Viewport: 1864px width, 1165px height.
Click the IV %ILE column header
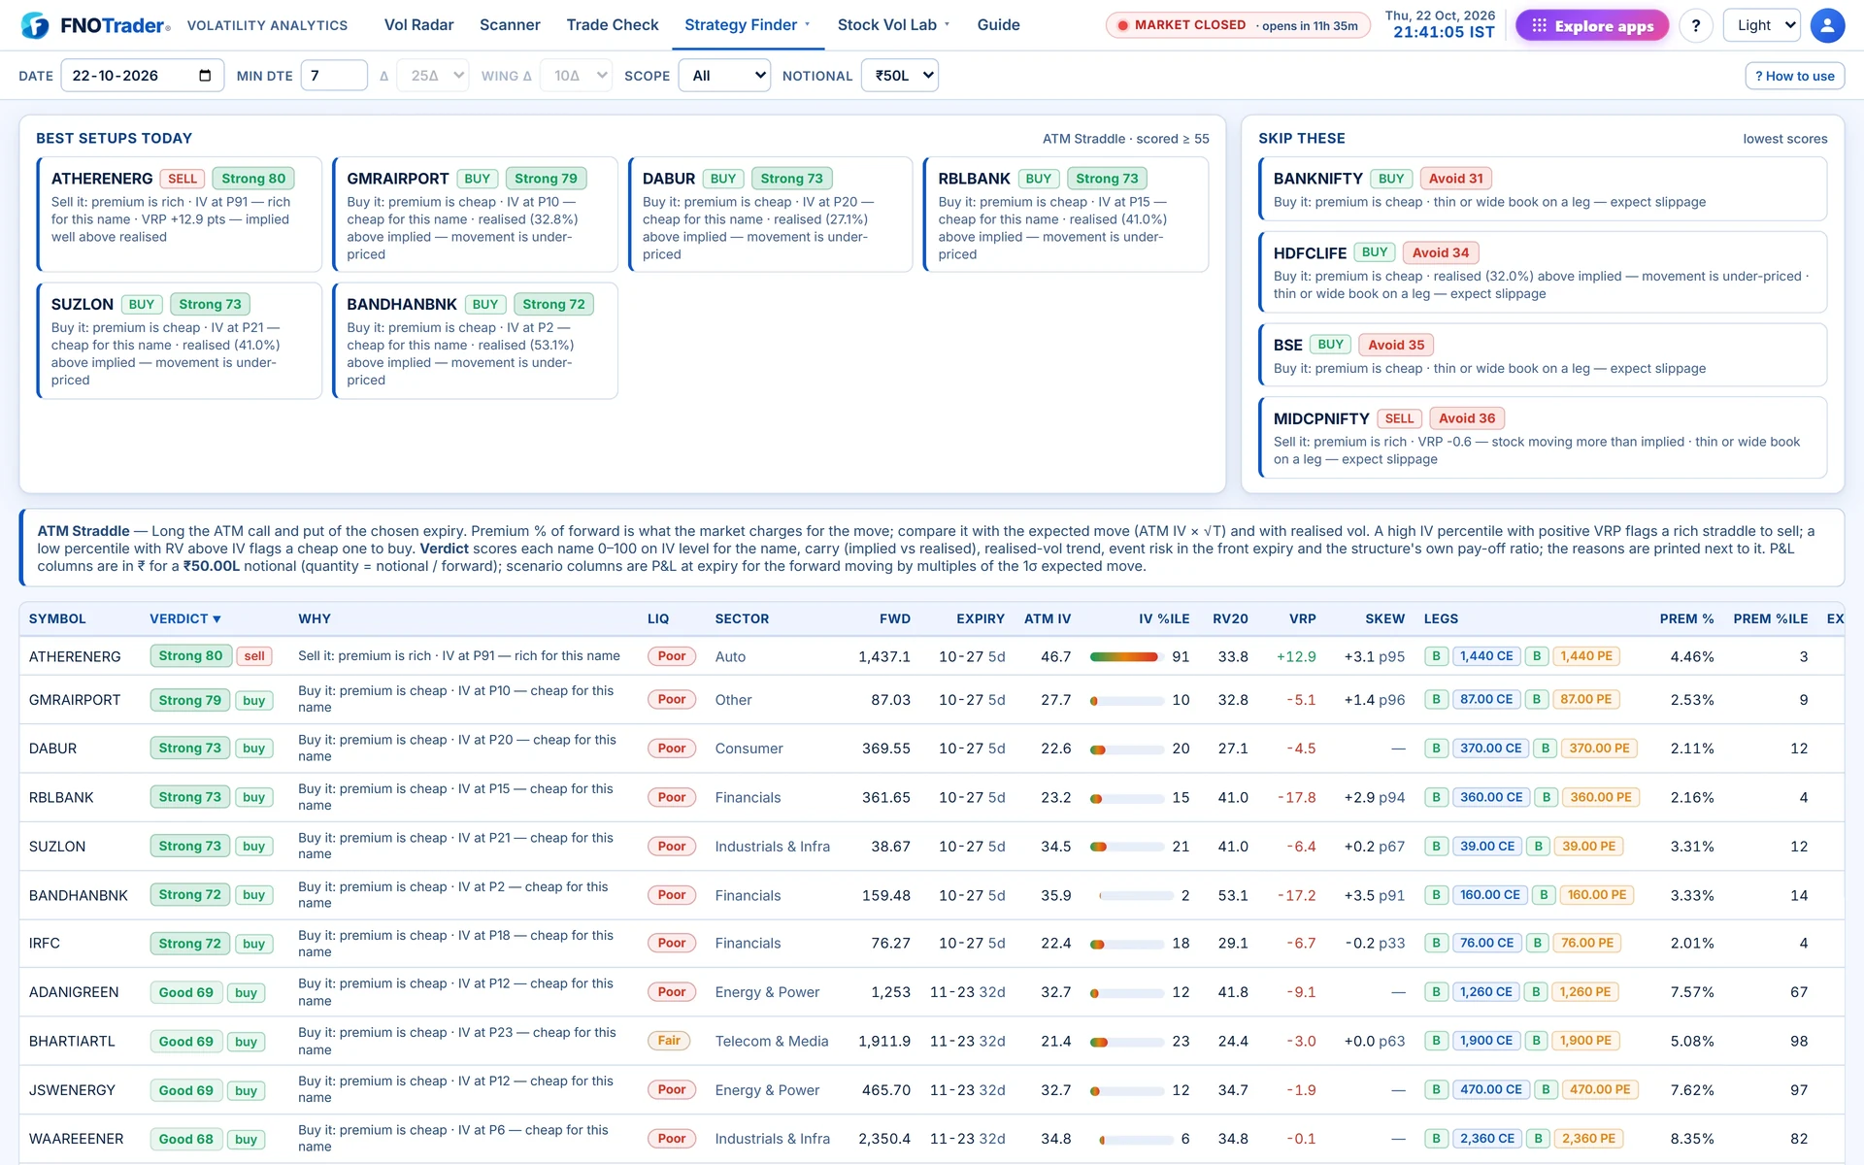(1164, 618)
